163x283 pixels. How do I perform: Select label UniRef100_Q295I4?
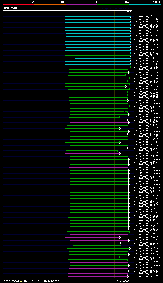pyautogui.click(x=146, y=148)
